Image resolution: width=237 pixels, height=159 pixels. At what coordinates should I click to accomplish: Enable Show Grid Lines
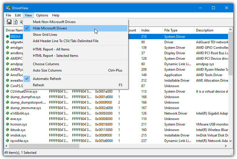(x=76, y=35)
